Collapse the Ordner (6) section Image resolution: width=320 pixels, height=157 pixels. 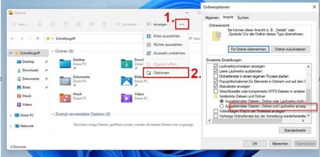pyautogui.click(x=53, y=51)
